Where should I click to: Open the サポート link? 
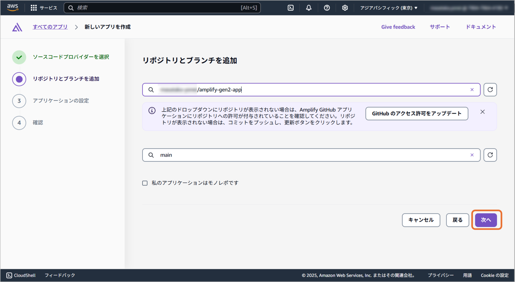coord(440,27)
